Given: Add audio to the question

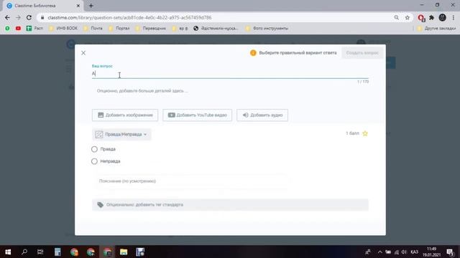Looking at the screenshot, I should [262, 115].
